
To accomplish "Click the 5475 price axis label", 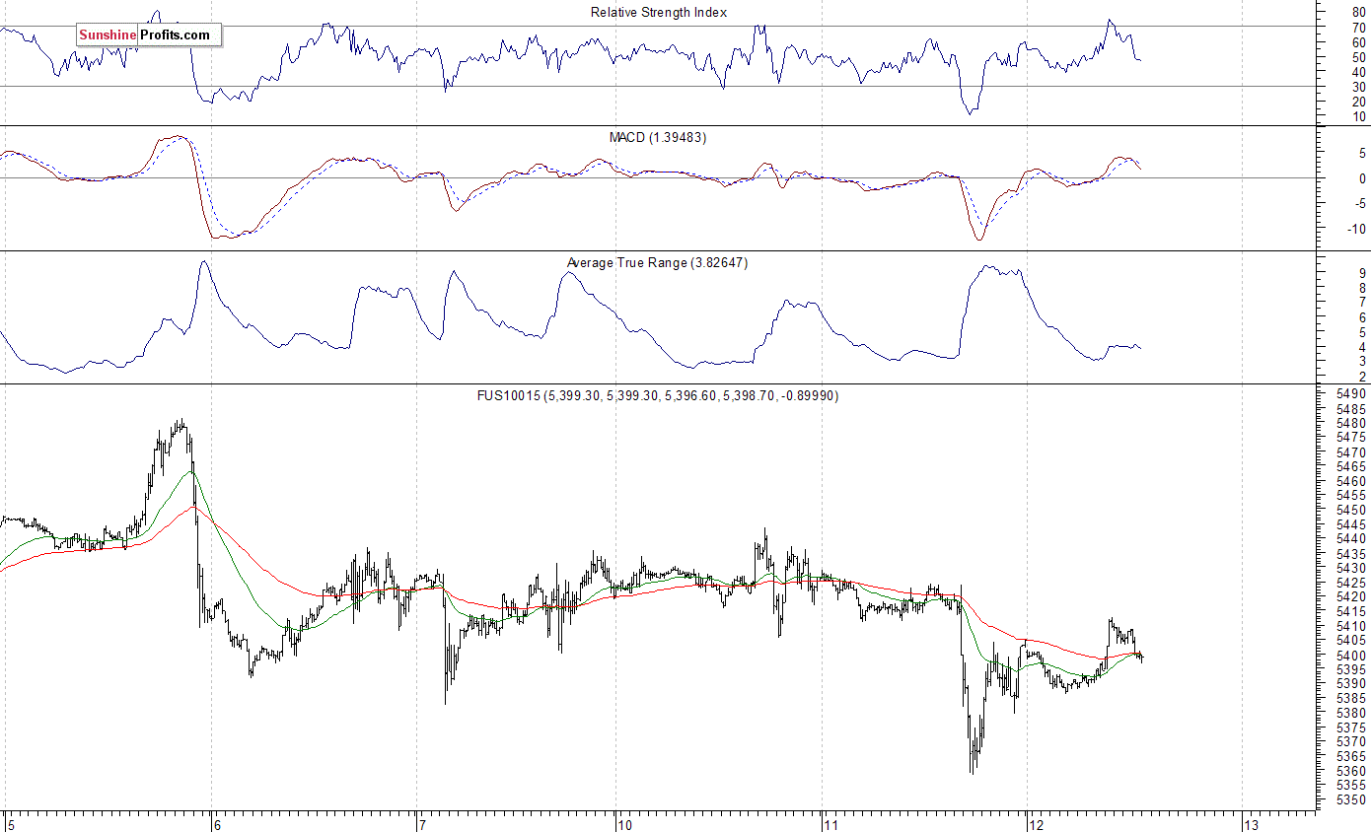I will tap(1350, 438).
